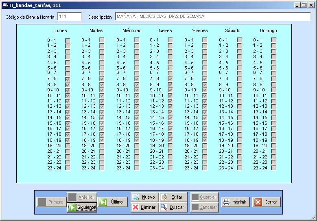Click the magnifying glass icon on Buscar
The width and height of the screenshot is (317, 221).
point(164,207)
